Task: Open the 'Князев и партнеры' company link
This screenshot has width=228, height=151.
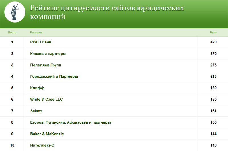Action: (x=48, y=54)
